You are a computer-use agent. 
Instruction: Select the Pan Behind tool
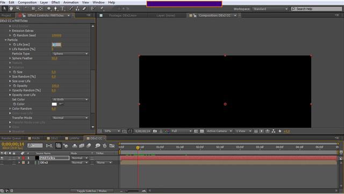click(40, 9)
